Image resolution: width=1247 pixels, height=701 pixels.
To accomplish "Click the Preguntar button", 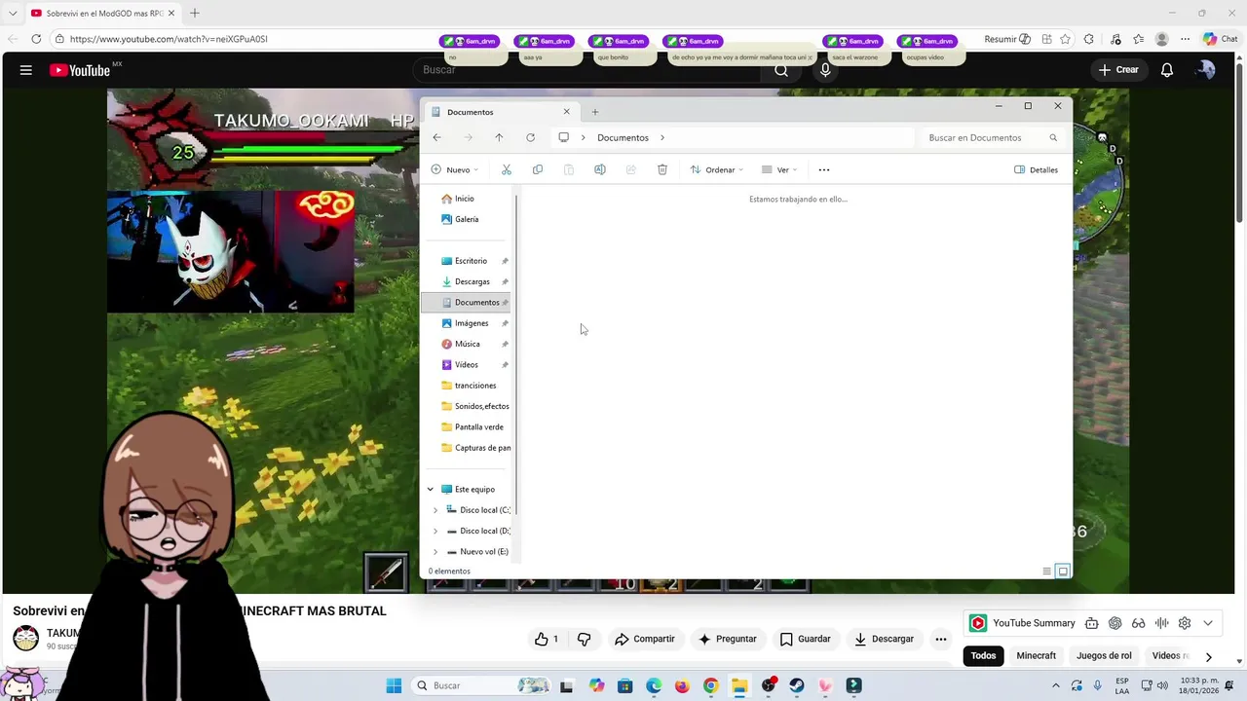I will [727, 639].
